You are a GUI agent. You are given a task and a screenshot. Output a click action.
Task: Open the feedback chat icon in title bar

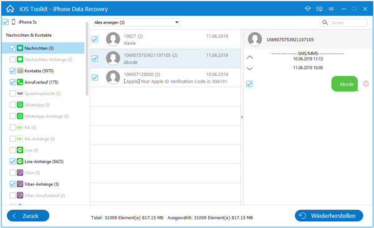point(319,9)
